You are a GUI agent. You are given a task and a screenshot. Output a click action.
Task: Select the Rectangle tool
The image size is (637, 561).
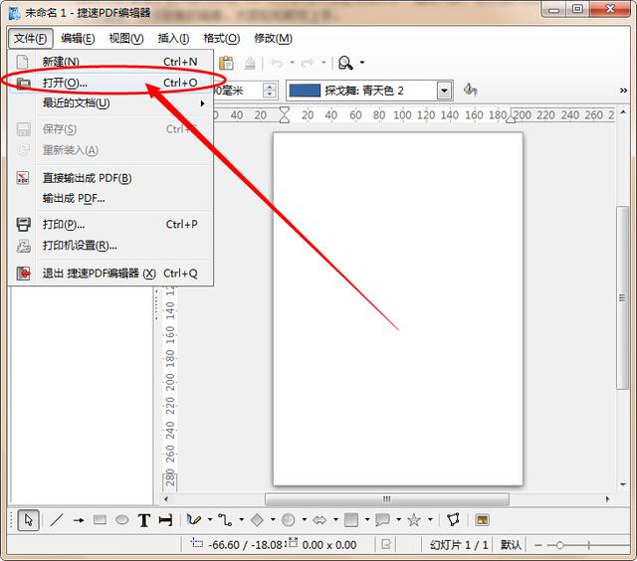click(100, 520)
